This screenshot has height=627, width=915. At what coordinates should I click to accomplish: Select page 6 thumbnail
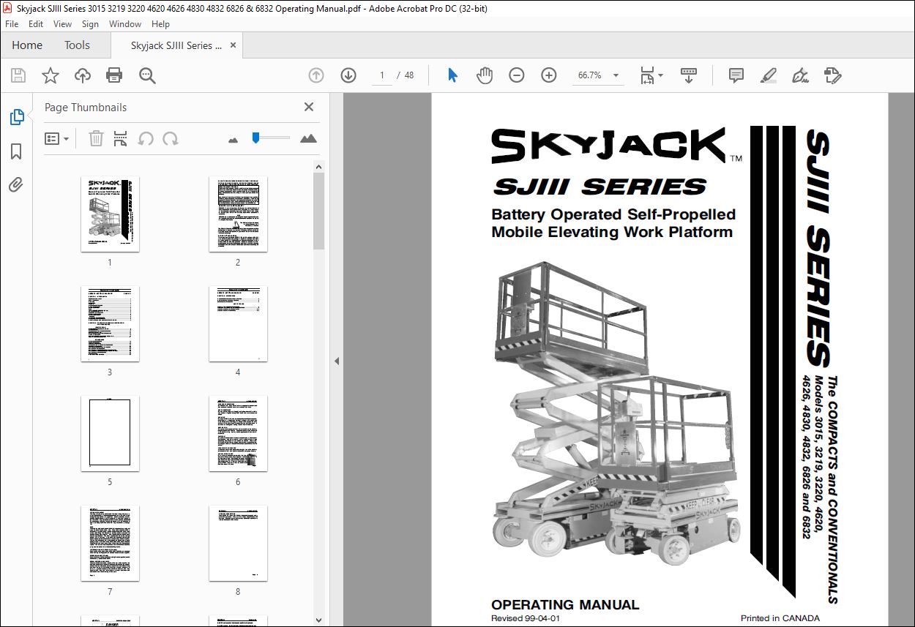pos(238,433)
